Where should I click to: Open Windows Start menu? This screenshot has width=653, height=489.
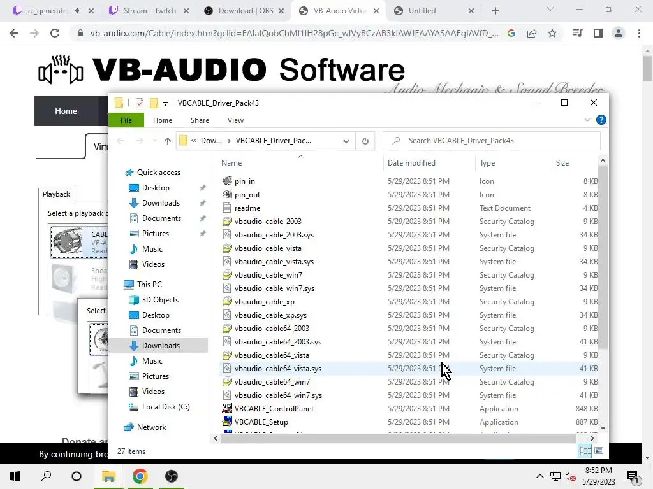pos(15,476)
